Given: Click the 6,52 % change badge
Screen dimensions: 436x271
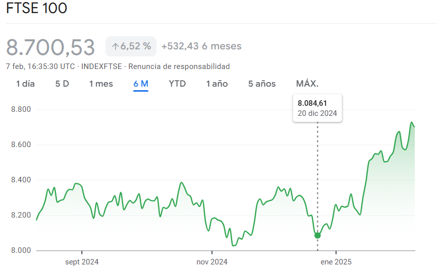Looking at the screenshot, I should pos(131,46).
